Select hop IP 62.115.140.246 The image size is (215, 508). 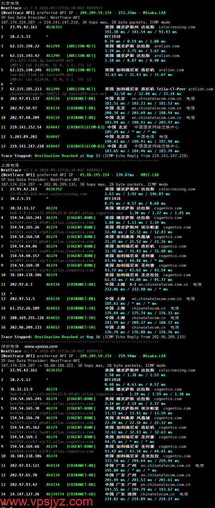26,70
